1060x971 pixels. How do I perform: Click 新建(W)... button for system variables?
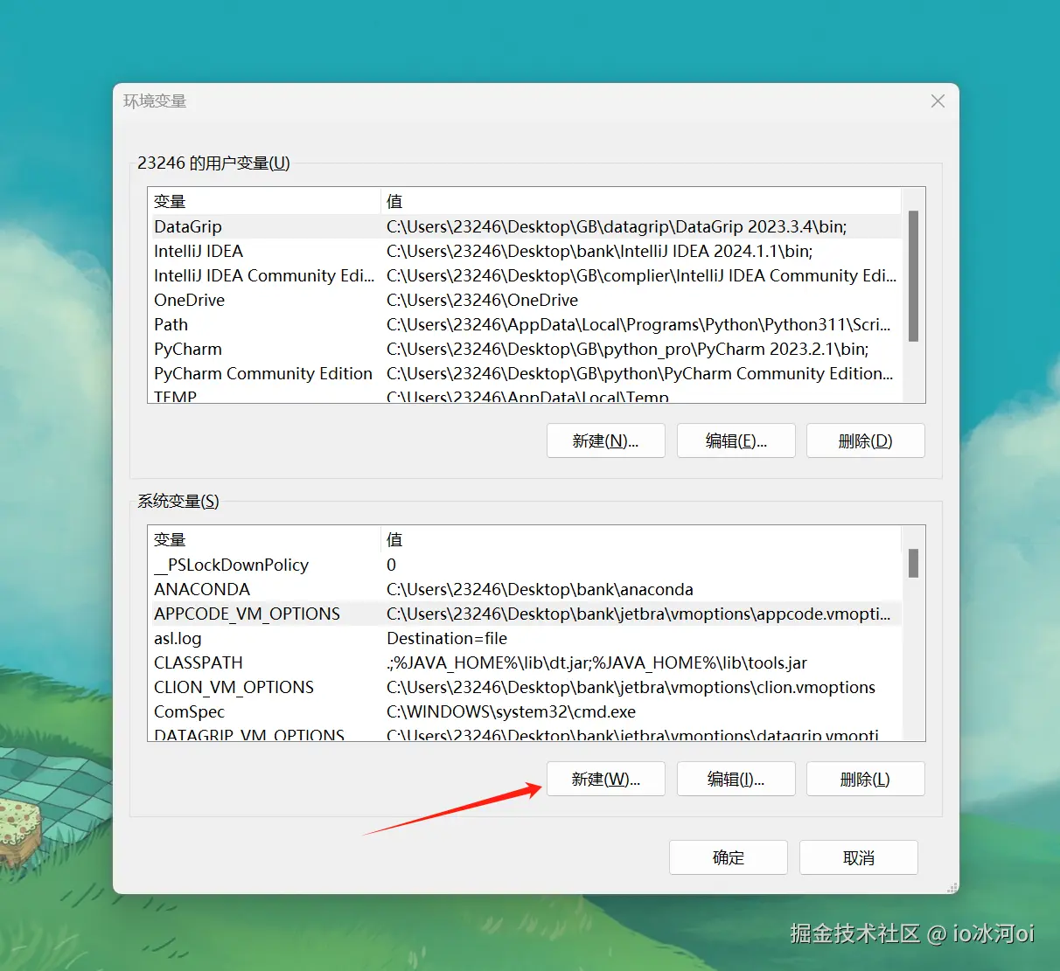(x=606, y=779)
